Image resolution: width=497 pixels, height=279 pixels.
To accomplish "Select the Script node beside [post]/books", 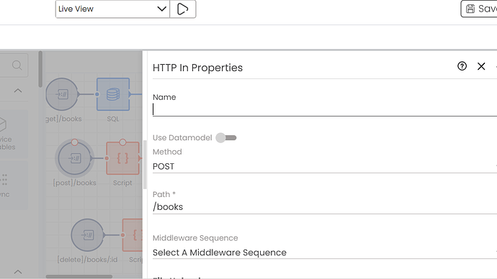I will pyautogui.click(x=122, y=158).
